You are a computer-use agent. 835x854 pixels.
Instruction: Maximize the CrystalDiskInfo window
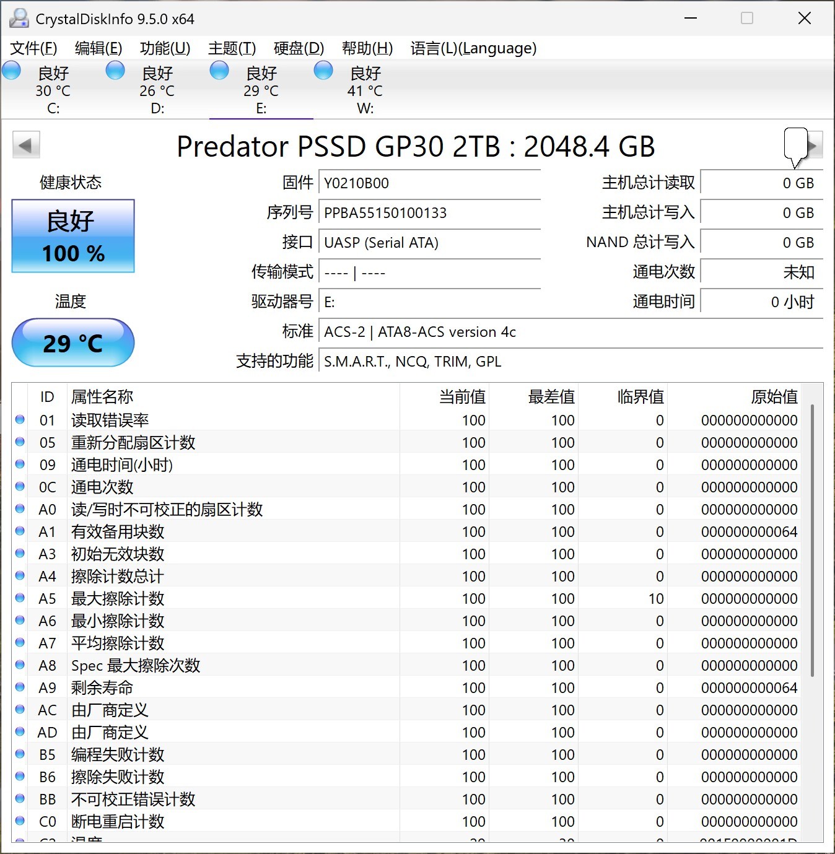747,19
